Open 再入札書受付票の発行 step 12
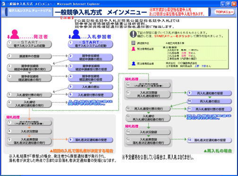 (x=148, y=109)
